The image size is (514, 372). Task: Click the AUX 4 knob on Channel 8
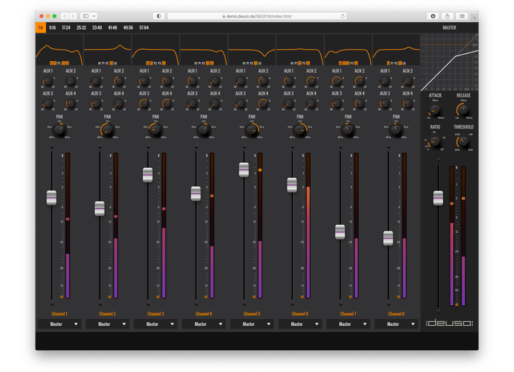click(407, 104)
